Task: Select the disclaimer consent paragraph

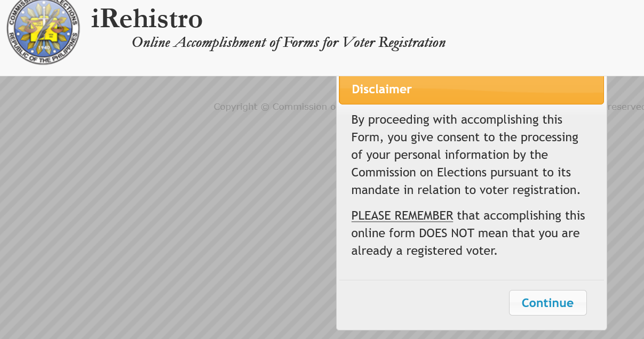Action: point(464,155)
